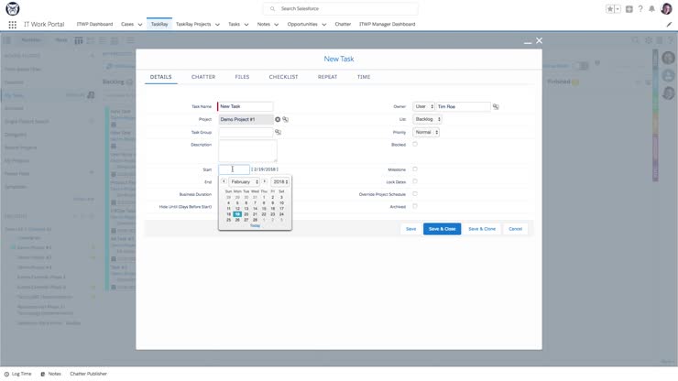The image size is (678, 381).
Task: Open the notifications bell
Action: click(651, 8)
